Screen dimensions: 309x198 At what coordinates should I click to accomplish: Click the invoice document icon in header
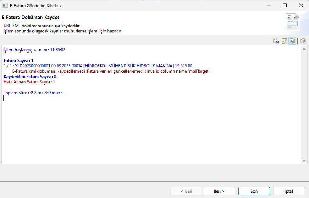pos(293,22)
